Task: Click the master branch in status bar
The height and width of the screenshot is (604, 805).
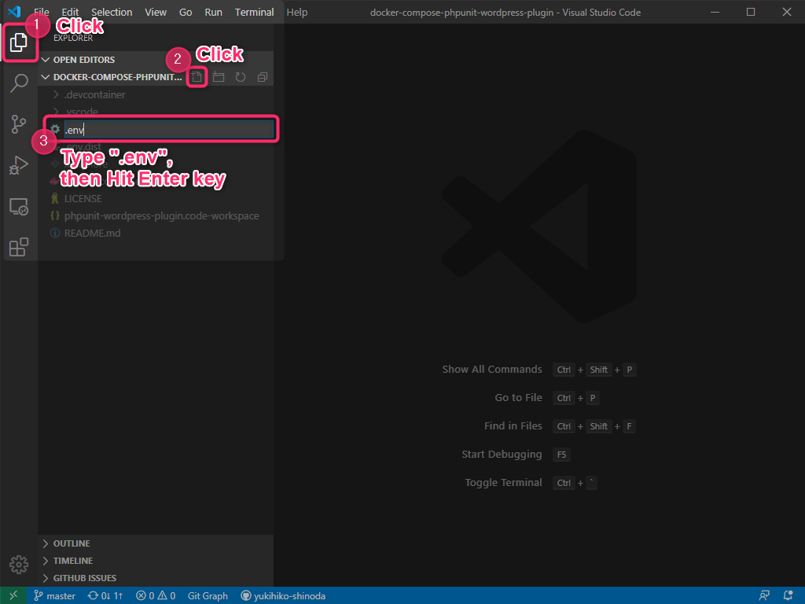Action: (55, 595)
